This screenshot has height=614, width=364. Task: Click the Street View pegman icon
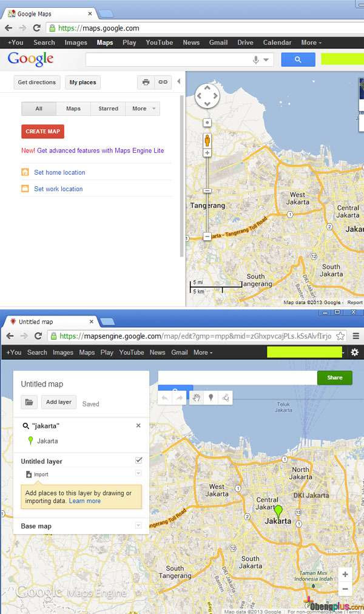point(207,140)
